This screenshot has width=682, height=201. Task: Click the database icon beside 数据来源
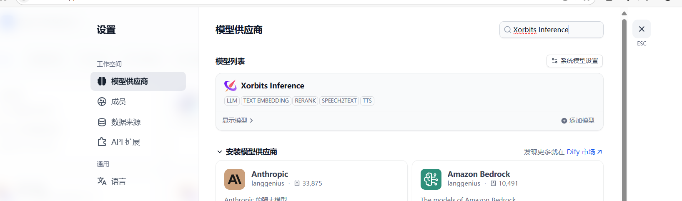(102, 122)
